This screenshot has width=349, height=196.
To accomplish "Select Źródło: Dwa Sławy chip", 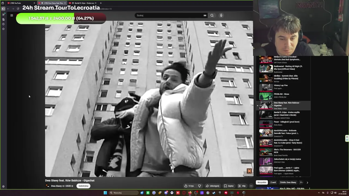I will tap(288, 182).
